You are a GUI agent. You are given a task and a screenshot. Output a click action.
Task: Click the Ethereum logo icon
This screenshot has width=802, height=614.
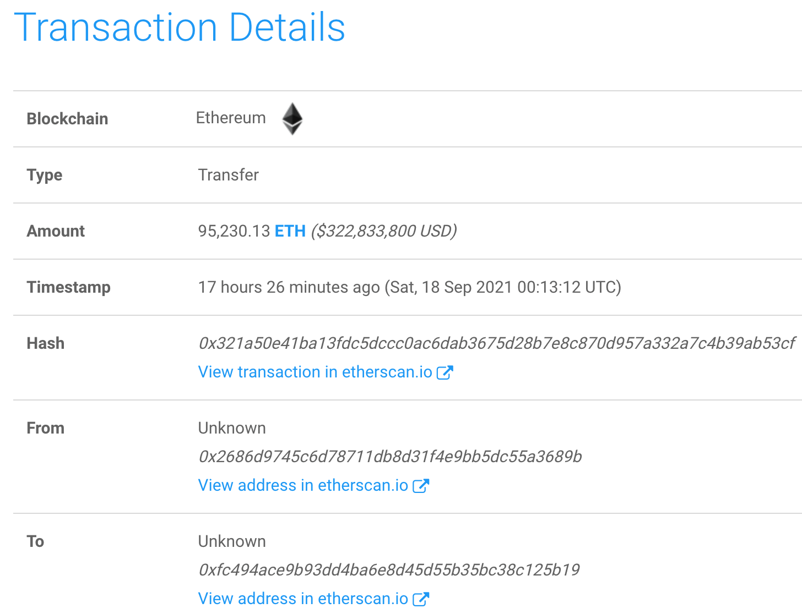[x=292, y=118]
